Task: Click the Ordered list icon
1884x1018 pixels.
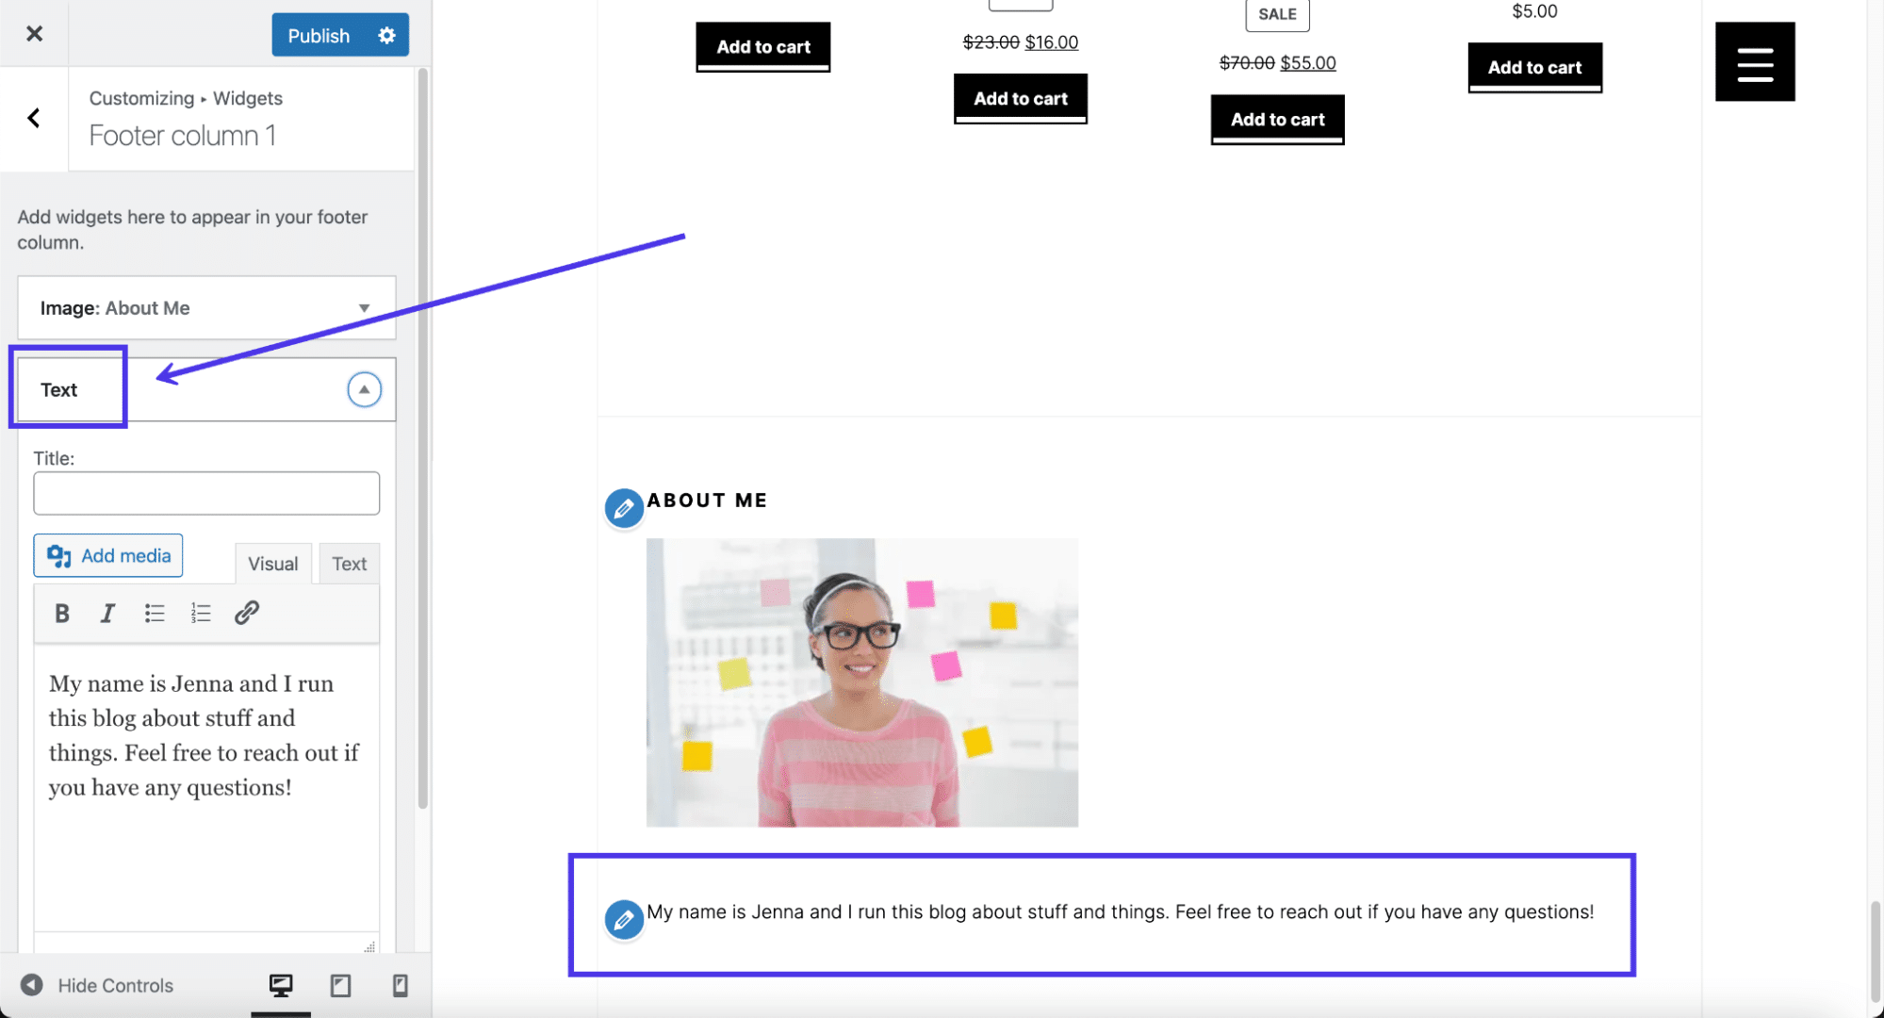Action: pos(199,613)
